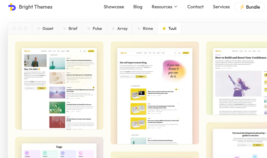Click the 'How to Cultivate Emotional Resilience' post image
The width and height of the screenshot is (267, 158).
(x=57, y=63)
